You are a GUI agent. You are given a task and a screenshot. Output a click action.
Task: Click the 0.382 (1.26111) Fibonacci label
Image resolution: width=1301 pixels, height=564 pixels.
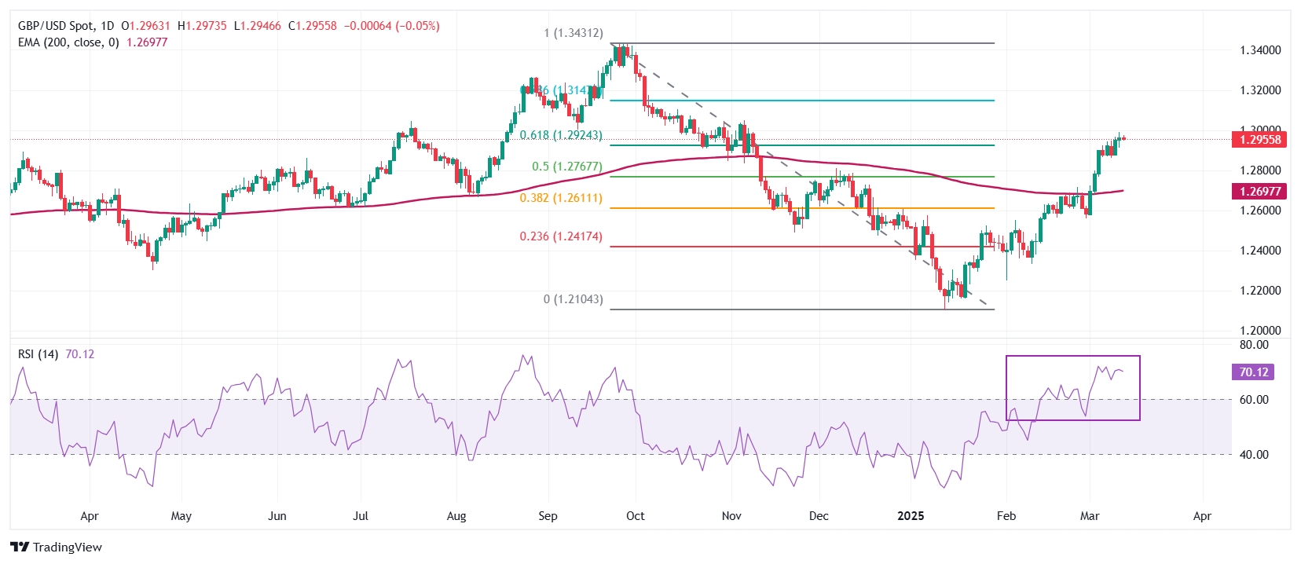point(561,198)
